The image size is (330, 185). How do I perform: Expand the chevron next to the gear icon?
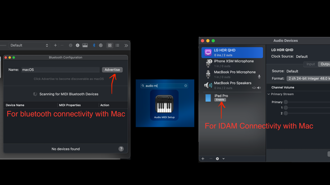pyautogui.click(x=223, y=159)
